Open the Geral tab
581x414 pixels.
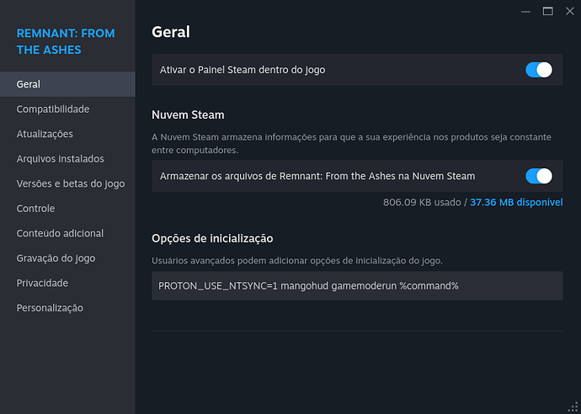click(x=67, y=84)
